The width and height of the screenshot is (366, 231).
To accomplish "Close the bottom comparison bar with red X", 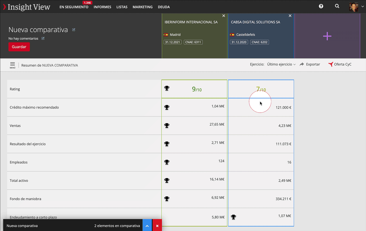I will click(x=157, y=226).
